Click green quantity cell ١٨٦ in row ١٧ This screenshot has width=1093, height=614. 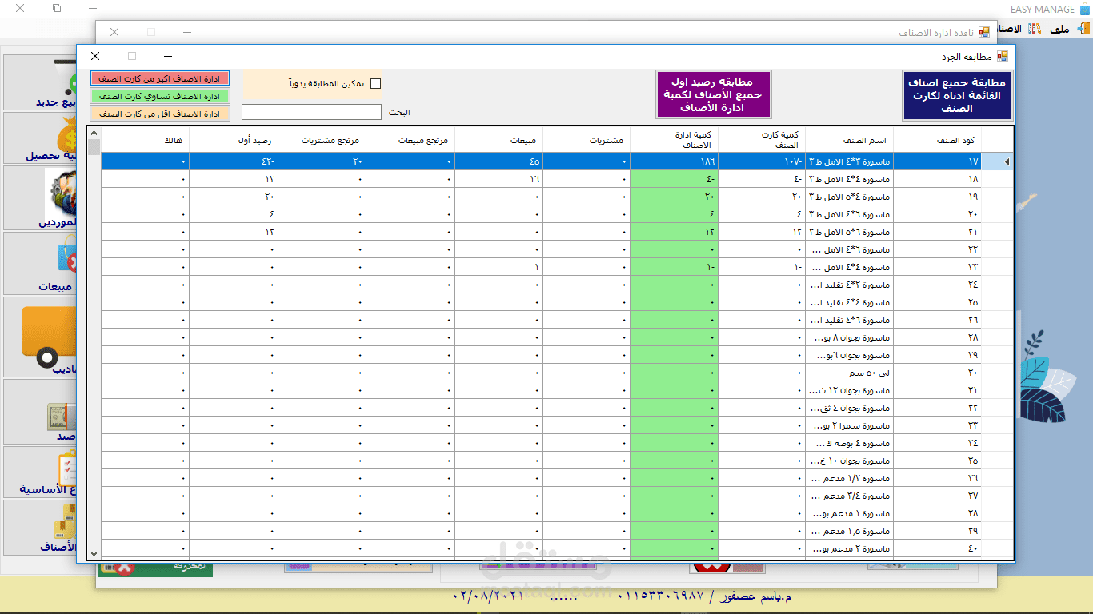674,161
